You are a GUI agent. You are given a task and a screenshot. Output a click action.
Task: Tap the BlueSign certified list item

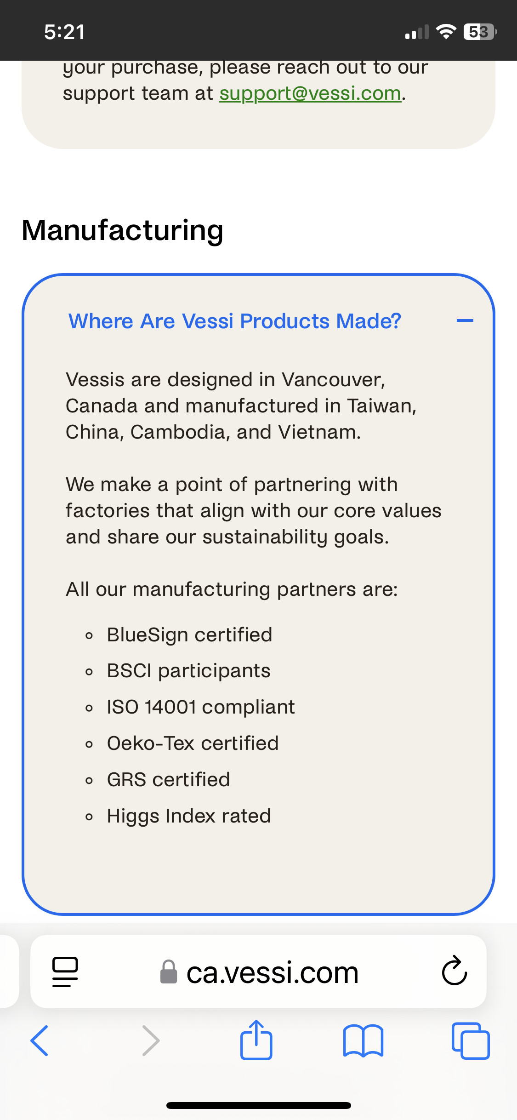pos(189,634)
